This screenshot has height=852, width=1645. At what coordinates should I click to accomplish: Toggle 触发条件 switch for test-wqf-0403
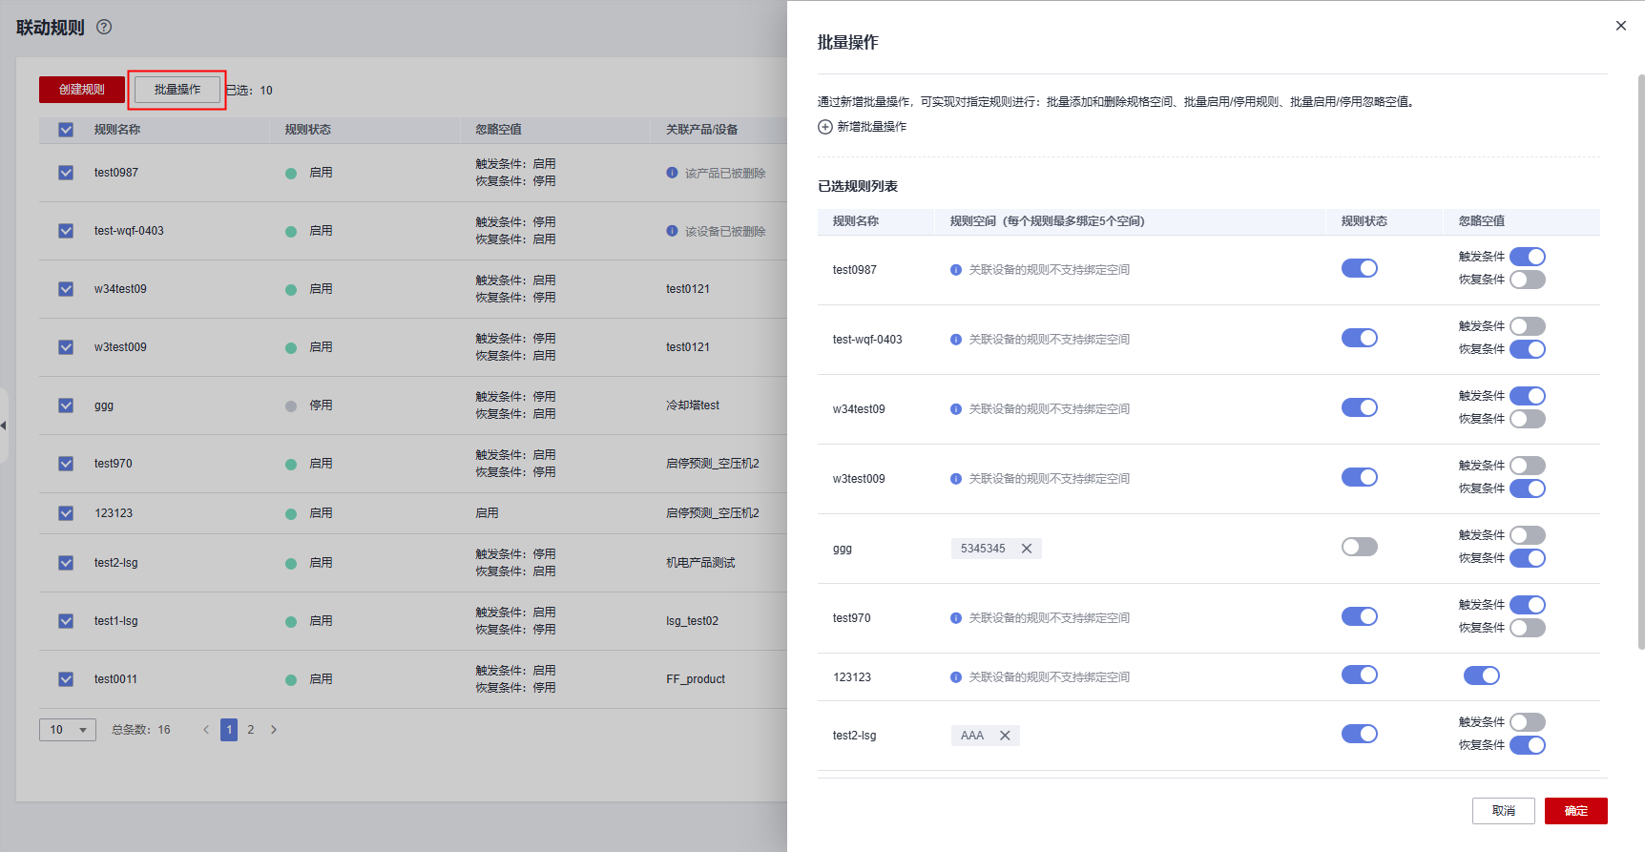click(x=1527, y=326)
